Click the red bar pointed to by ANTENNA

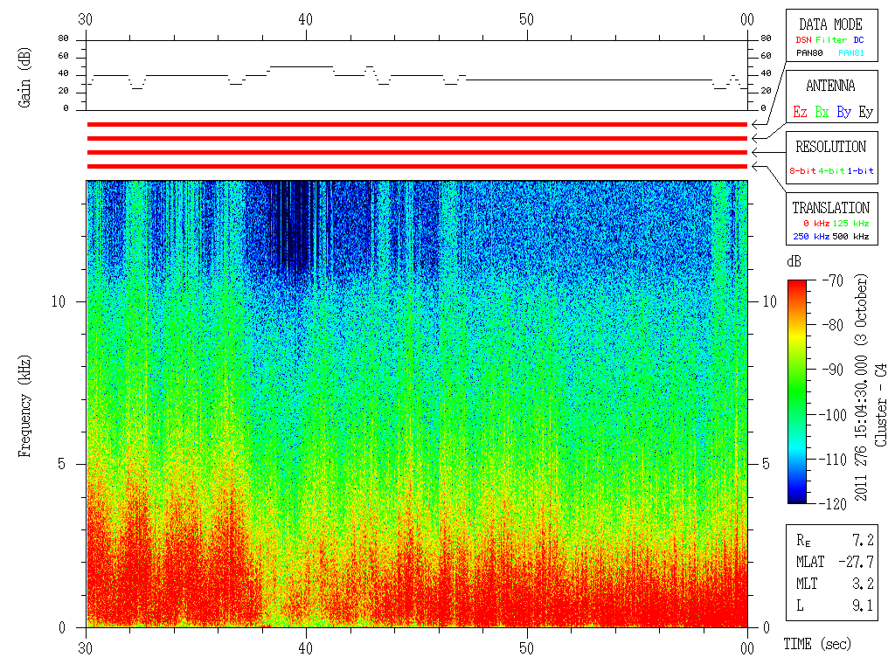[x=417, y=139]
